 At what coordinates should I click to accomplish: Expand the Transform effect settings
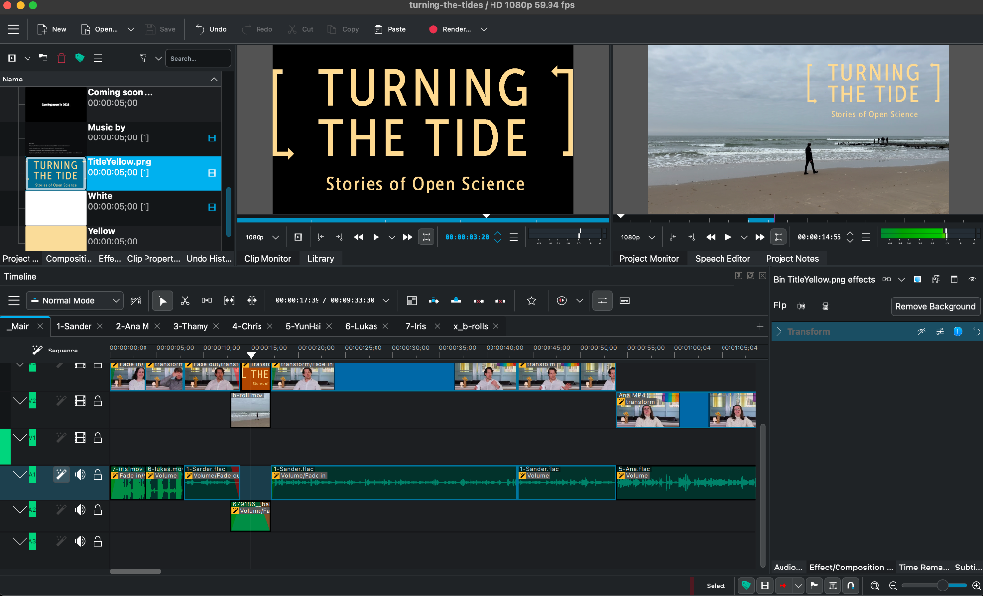779,332
